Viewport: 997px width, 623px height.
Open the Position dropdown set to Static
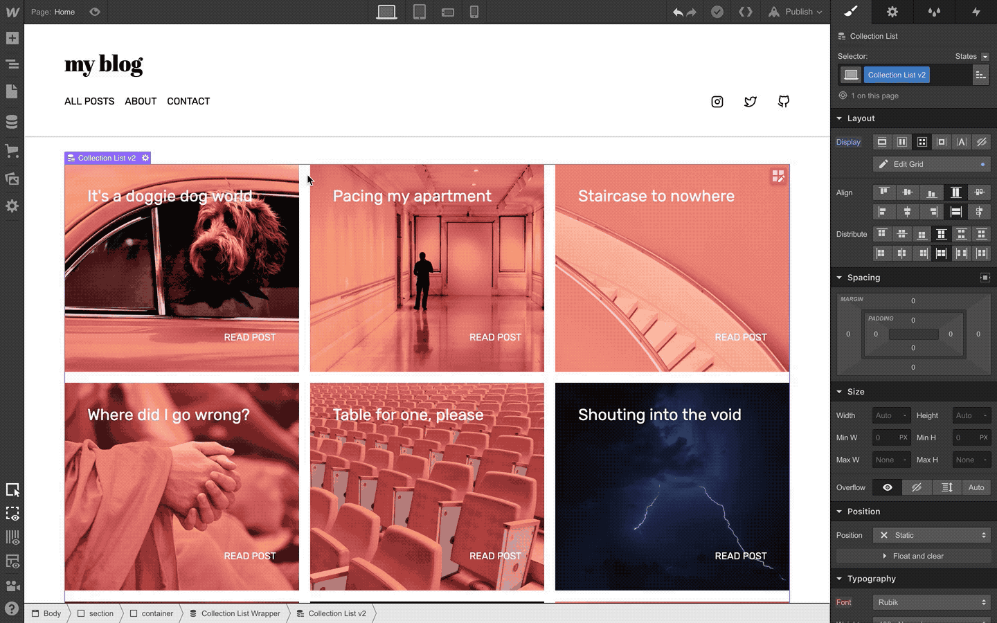932,535
